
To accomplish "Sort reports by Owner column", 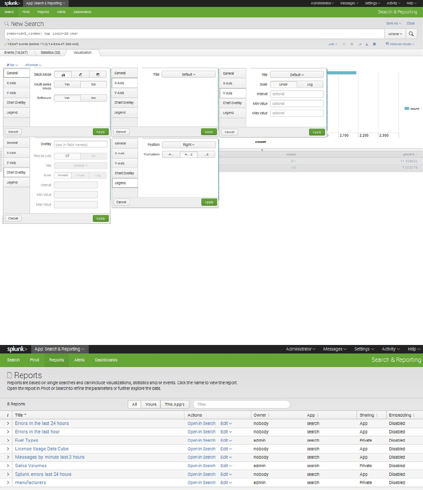I will (x=262, y=415).
